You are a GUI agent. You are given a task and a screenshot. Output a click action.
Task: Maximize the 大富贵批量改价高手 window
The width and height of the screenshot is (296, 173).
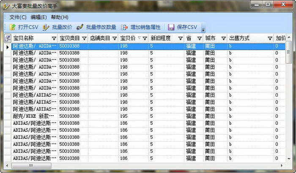coord(268,4)
